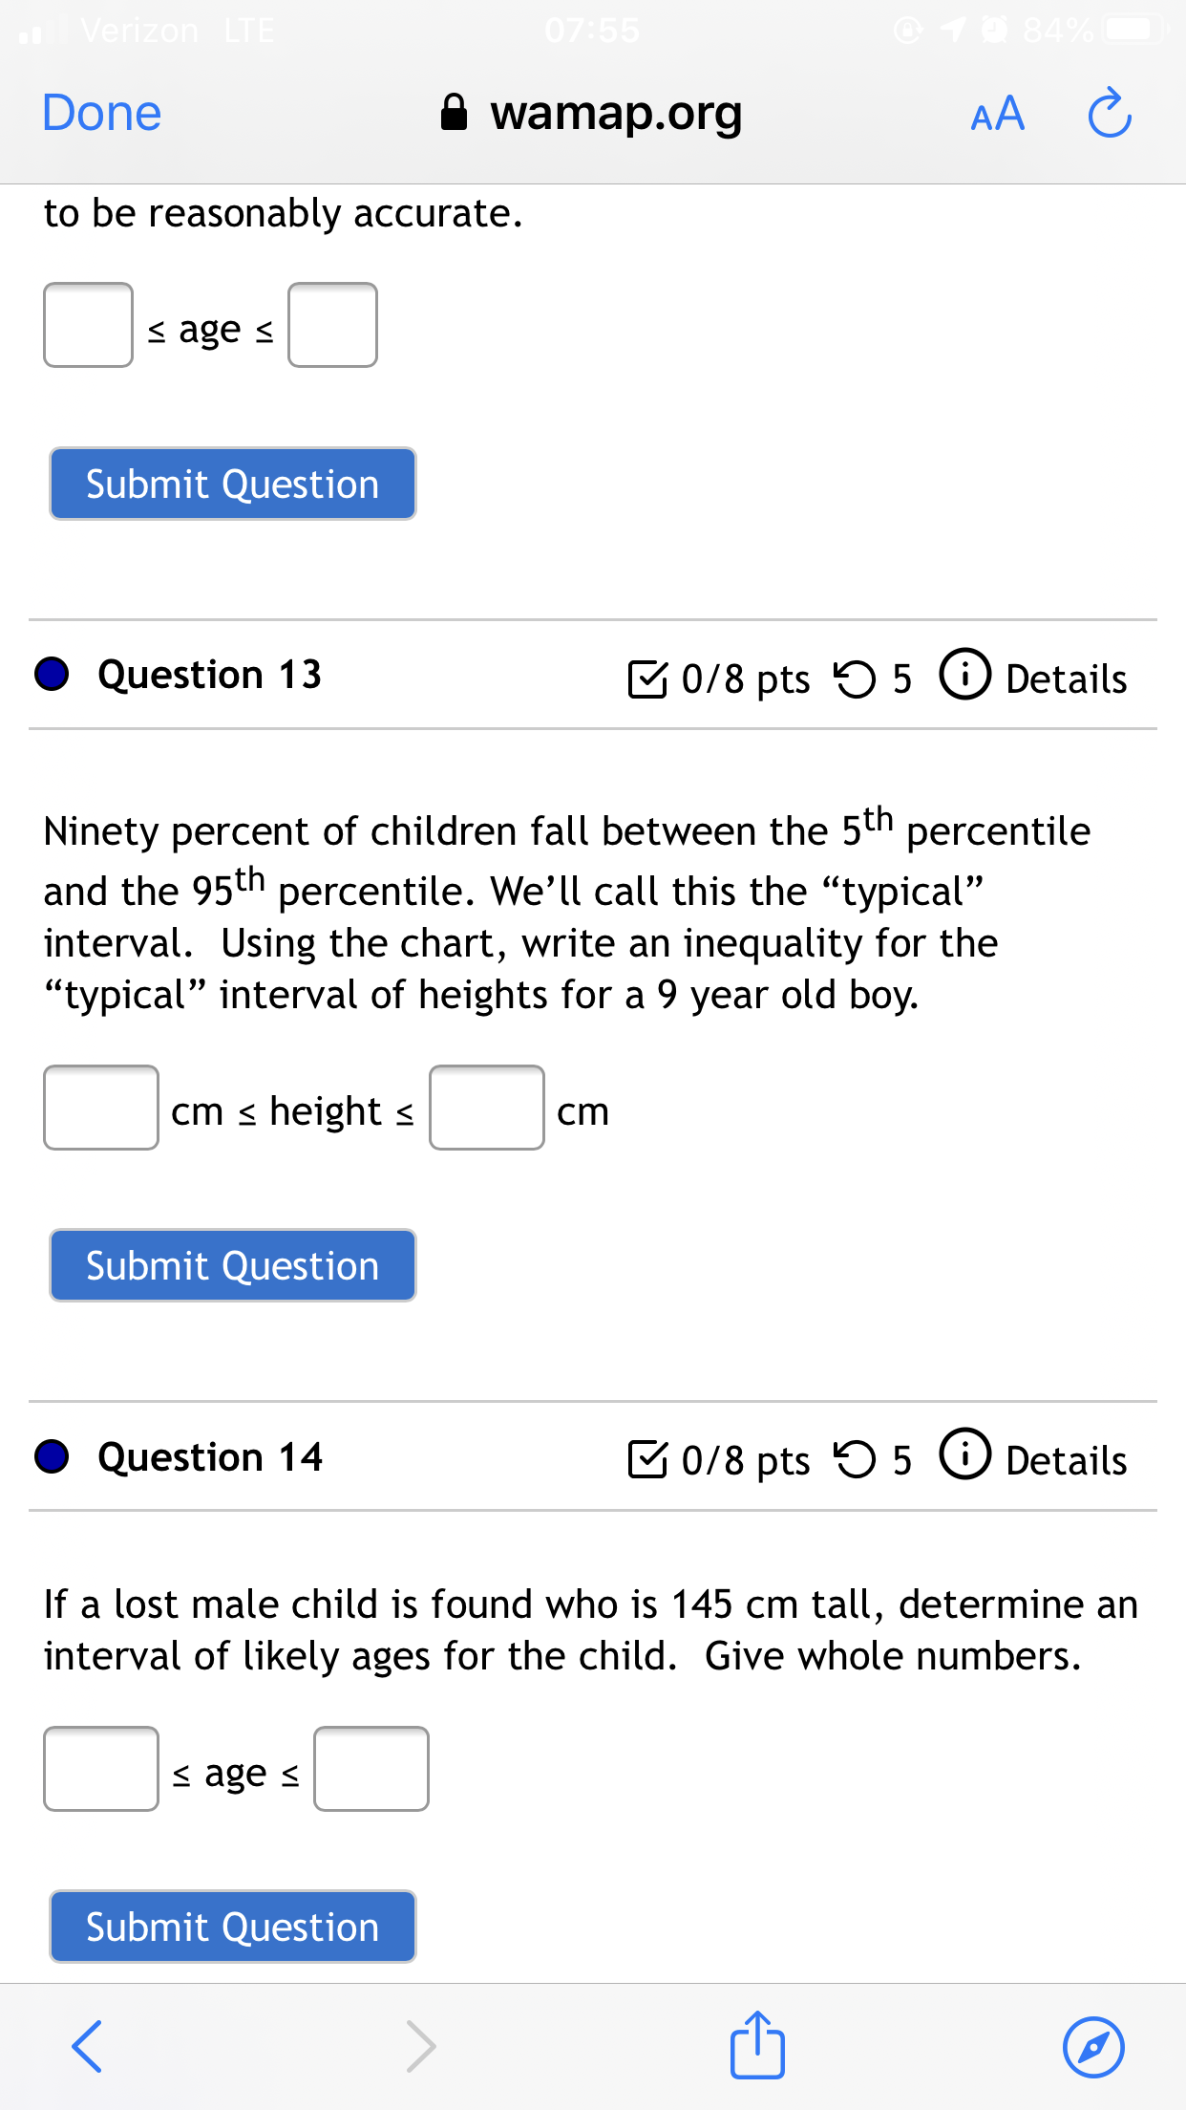Go back with the left arrow
Image resolution: width=1186 pixels, height=2110 pixels.
pyautogui.click(x=87, y=2046)
